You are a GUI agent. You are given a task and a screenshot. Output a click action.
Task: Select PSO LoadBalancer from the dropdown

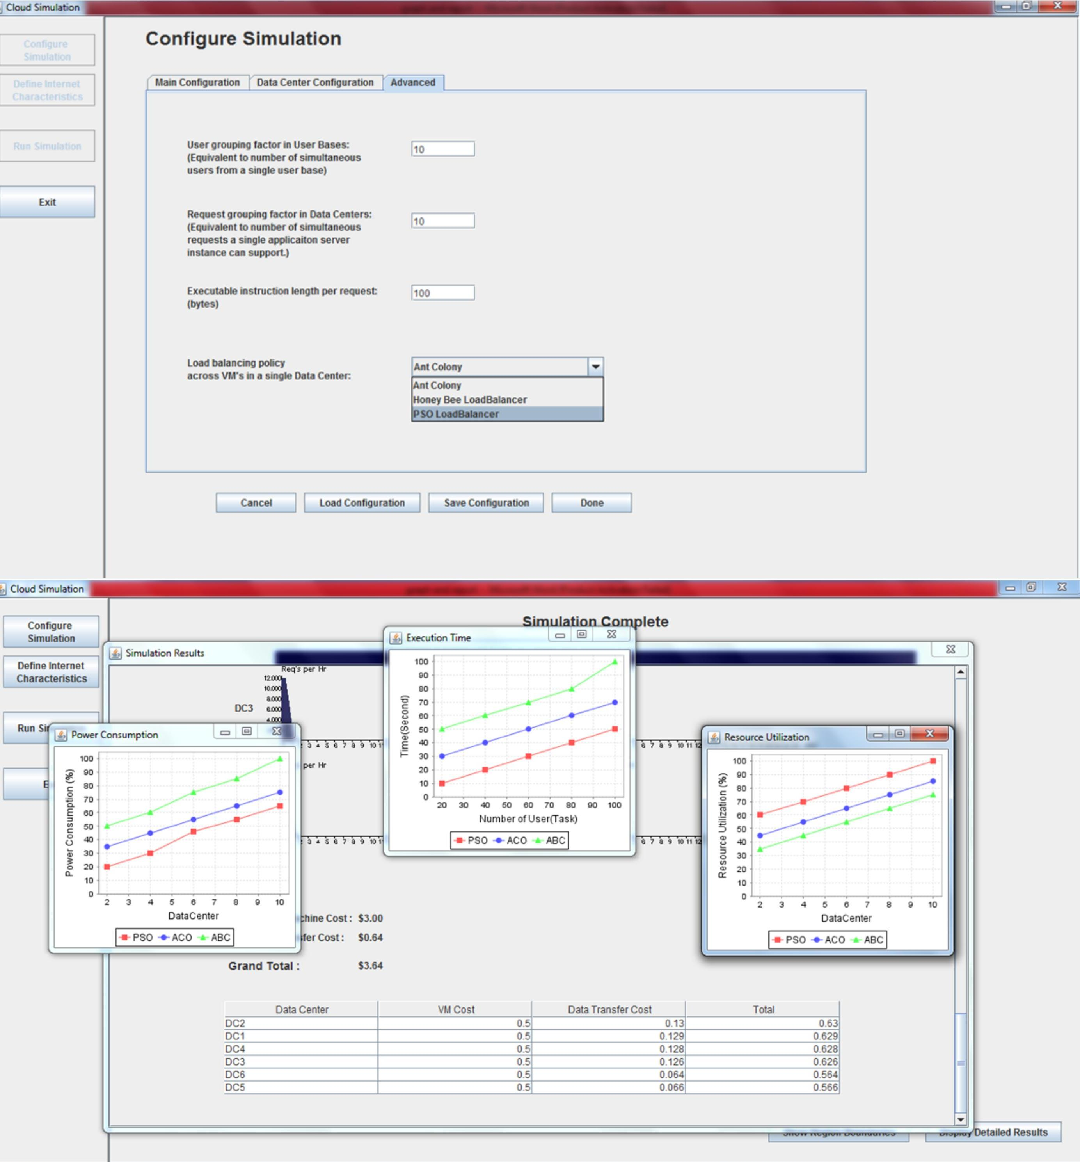tap(456, 415)
